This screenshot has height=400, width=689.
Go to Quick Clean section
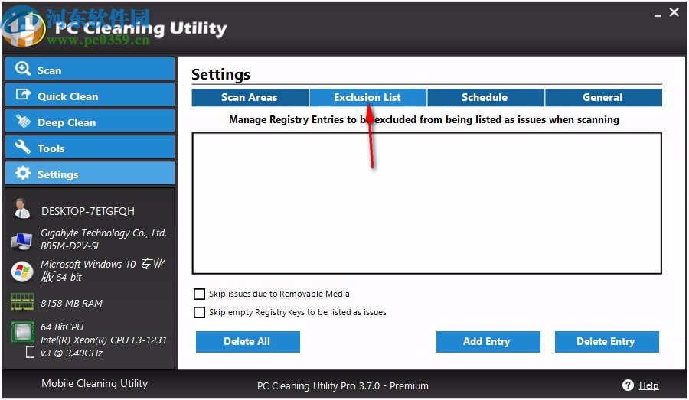pyautogui.click(x=90, y=95)
